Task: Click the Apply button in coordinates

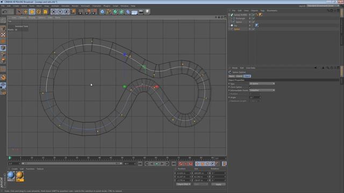Action: tap(218, 184)
